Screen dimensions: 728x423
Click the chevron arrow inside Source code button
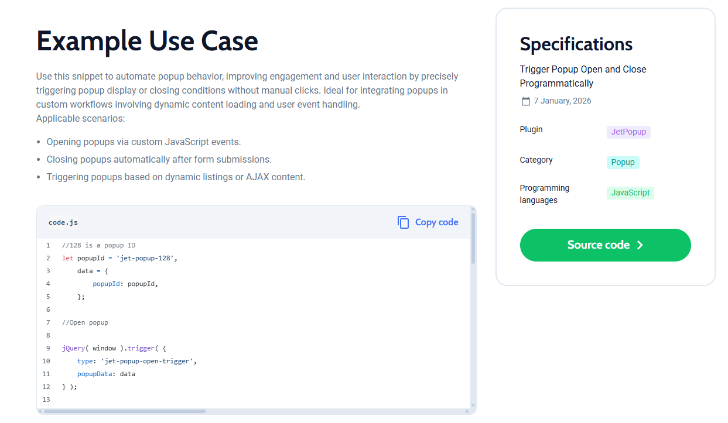(640, 245)
